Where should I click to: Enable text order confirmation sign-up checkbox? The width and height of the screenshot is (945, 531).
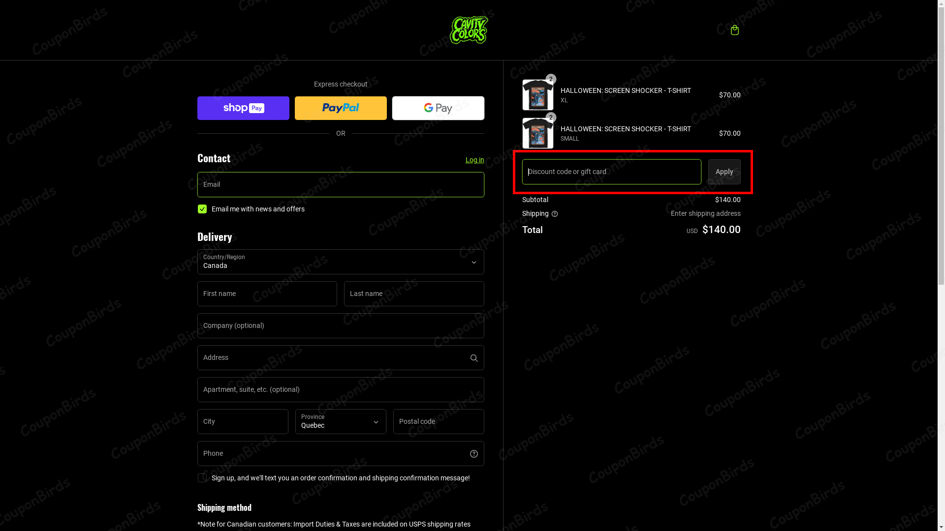point(202,478)
